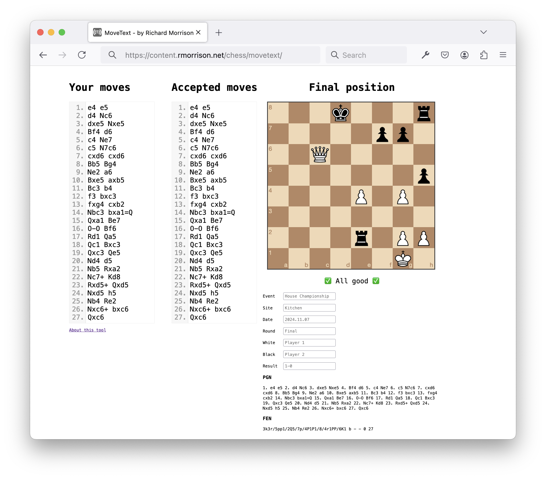This screenshot has width=546, height=479.
Task: Click the black rook on h8
Action: point(424,113)
